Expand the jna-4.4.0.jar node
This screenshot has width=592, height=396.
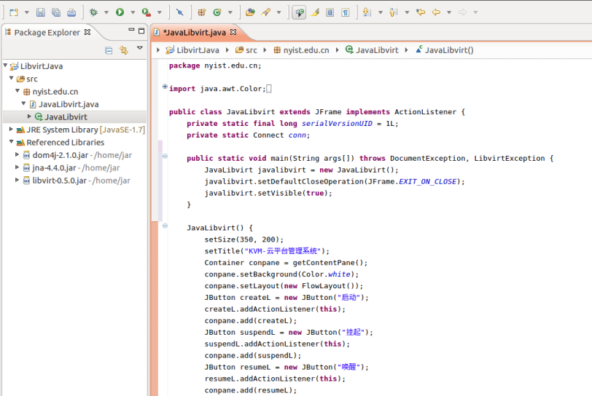tap(17, 167)
